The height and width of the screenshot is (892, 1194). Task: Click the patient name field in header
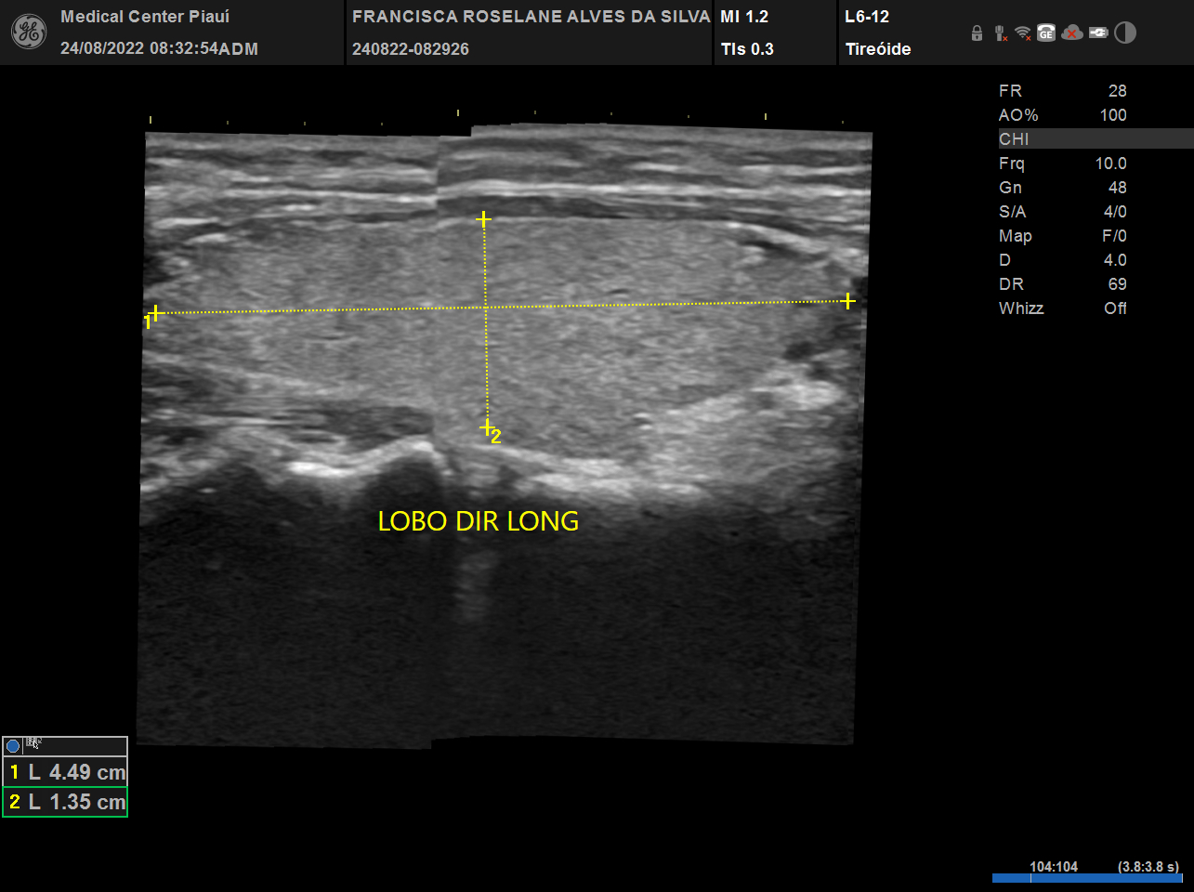pyautogui.click(x=531, y=17)
